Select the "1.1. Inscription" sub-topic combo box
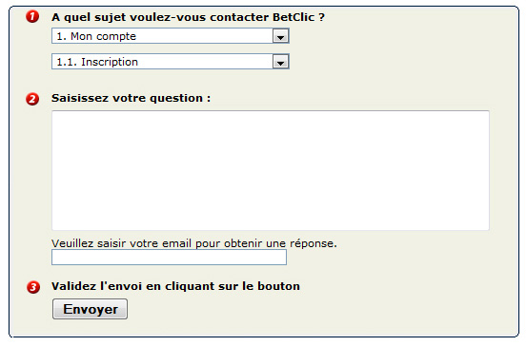 [x=171, y=62]
